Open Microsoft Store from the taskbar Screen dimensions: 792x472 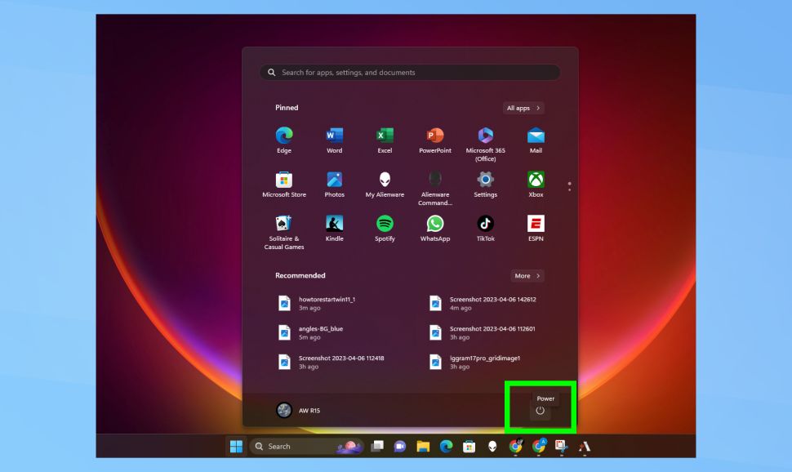[469, 446]
